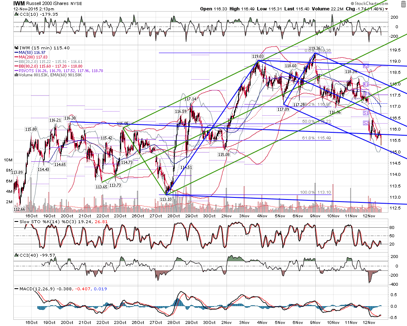
Task: Click the 118.60 price callout
Action: pyautogui.click(x=291, y=66)
